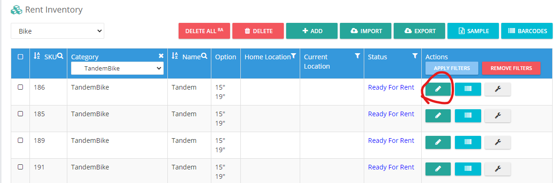Click the wrench maintenance icon for SKU 189
The width and height of the screenshot is (555, 183).
[x=497, y=142]
